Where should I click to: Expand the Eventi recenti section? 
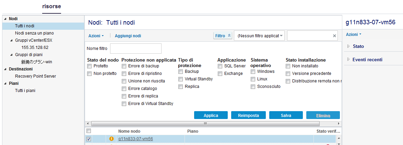(348, 60)
